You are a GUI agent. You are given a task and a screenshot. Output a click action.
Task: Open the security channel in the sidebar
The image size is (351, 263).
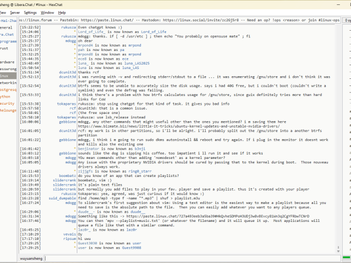pyautogui.click(x=7, y=103)
